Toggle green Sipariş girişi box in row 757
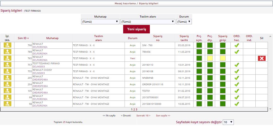The width and height of the screenshot is (273, 126). coord(222,65)
